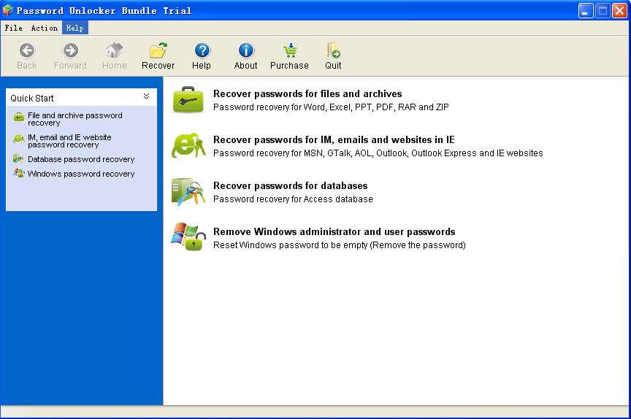
Task: Open the Help menu in menu bar
Action: 74,28
